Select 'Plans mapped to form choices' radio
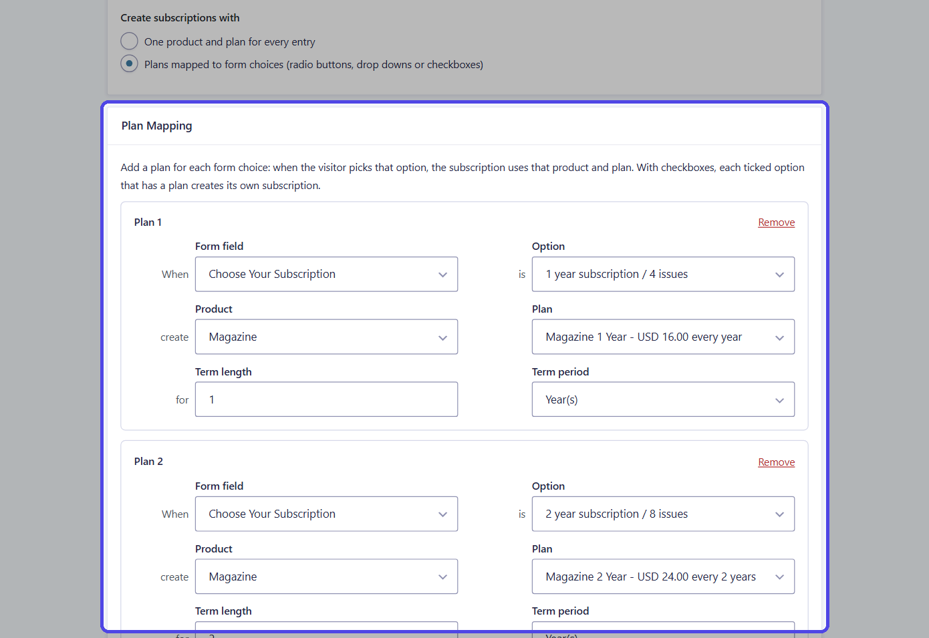The height and width of the screenshot is (638, 929). 129,64
